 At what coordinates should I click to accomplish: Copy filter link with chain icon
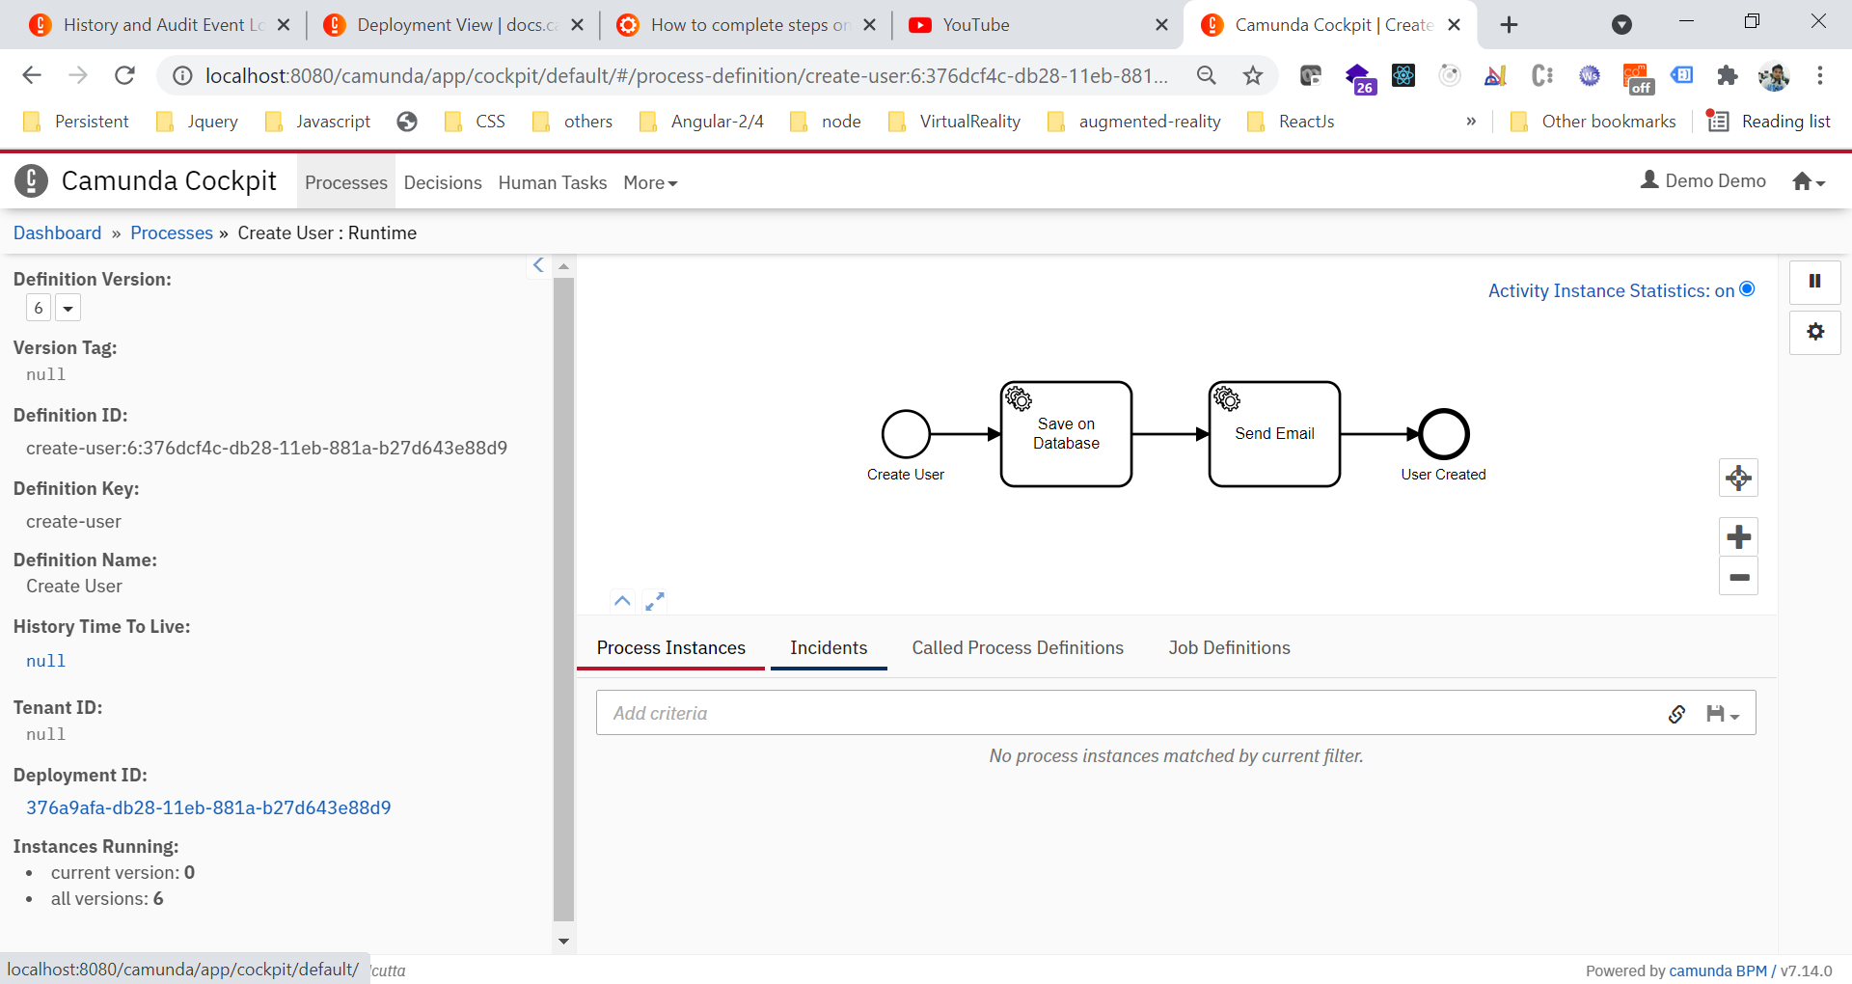click(x=1677, y=714)
